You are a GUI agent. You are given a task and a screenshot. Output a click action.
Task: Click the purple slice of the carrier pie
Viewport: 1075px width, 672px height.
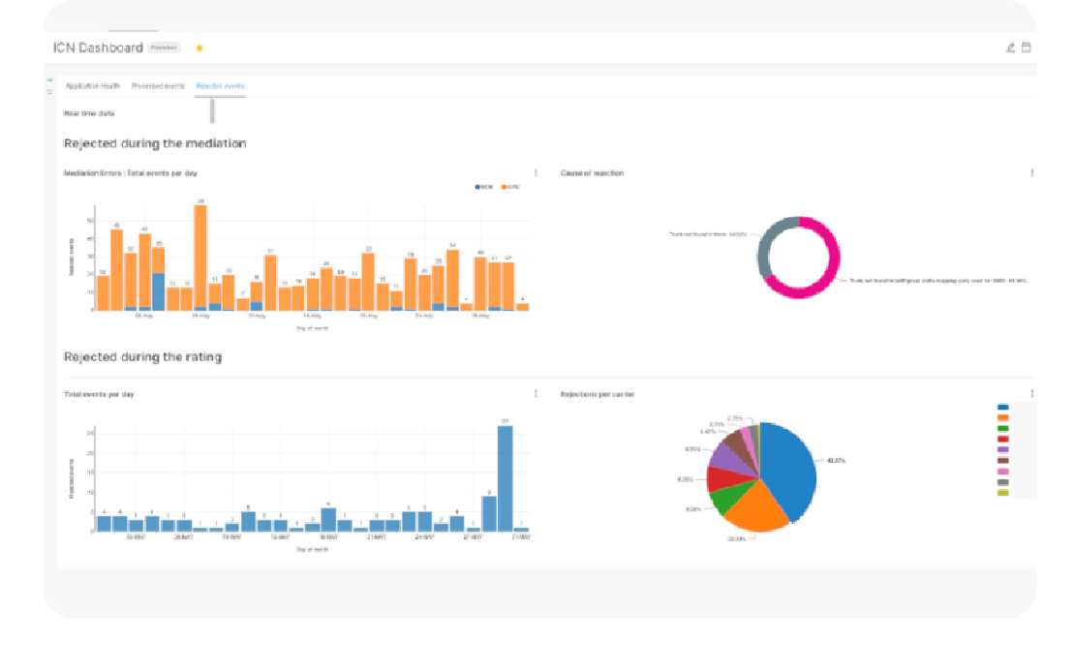click(x=728, y=457)
